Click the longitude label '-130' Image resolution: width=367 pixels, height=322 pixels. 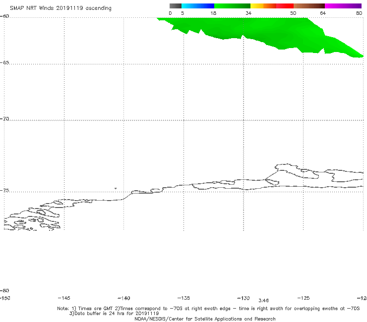[x=244, y=298]
